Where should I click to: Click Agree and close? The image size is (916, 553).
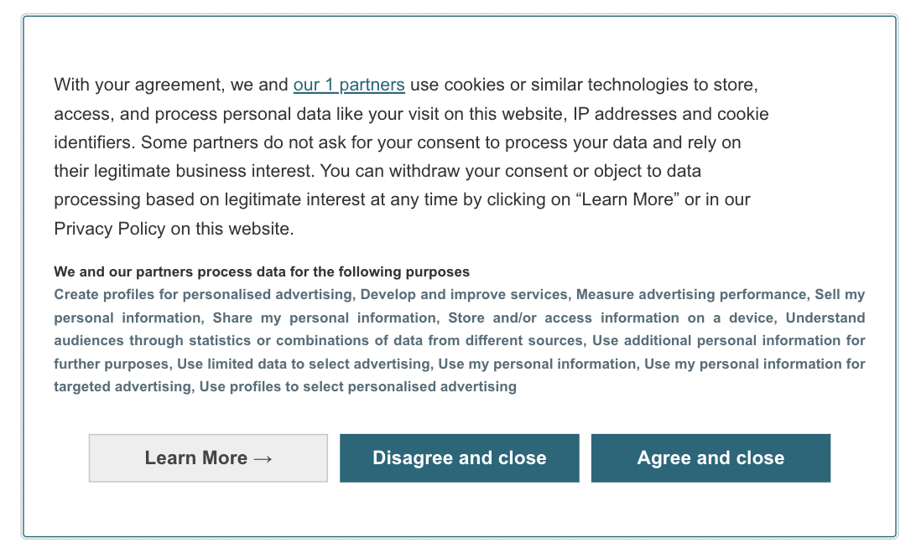pos(710,457)
